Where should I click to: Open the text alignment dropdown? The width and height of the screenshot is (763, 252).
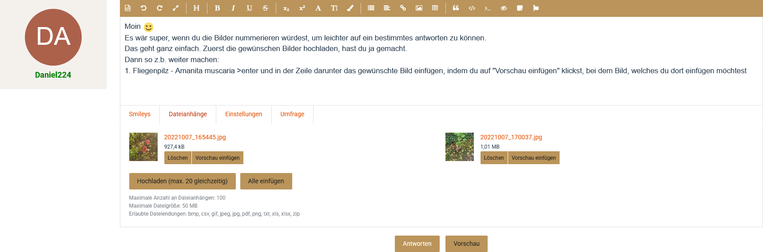pos(387,8)
